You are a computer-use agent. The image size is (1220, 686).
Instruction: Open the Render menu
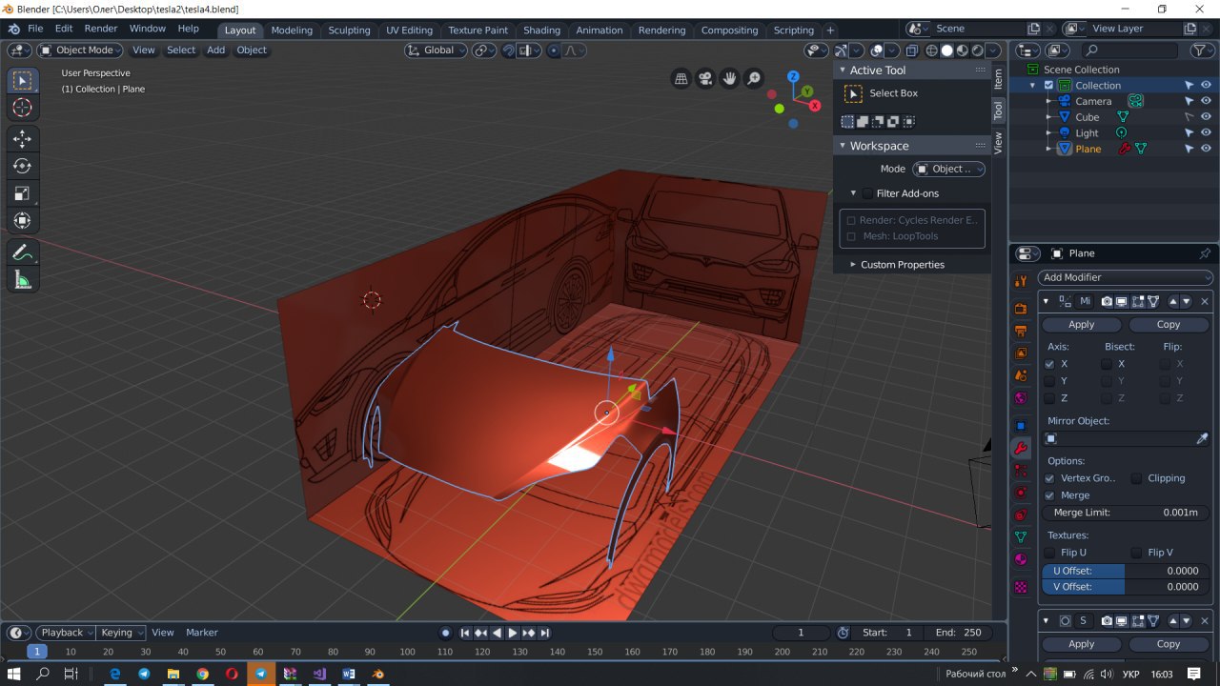(101, 29)
